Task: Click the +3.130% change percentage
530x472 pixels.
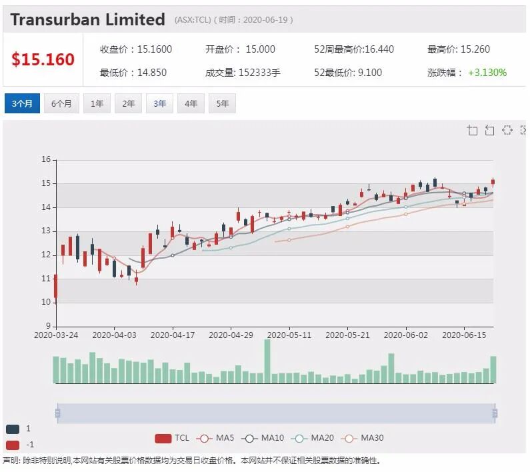Action: point(487,73)
